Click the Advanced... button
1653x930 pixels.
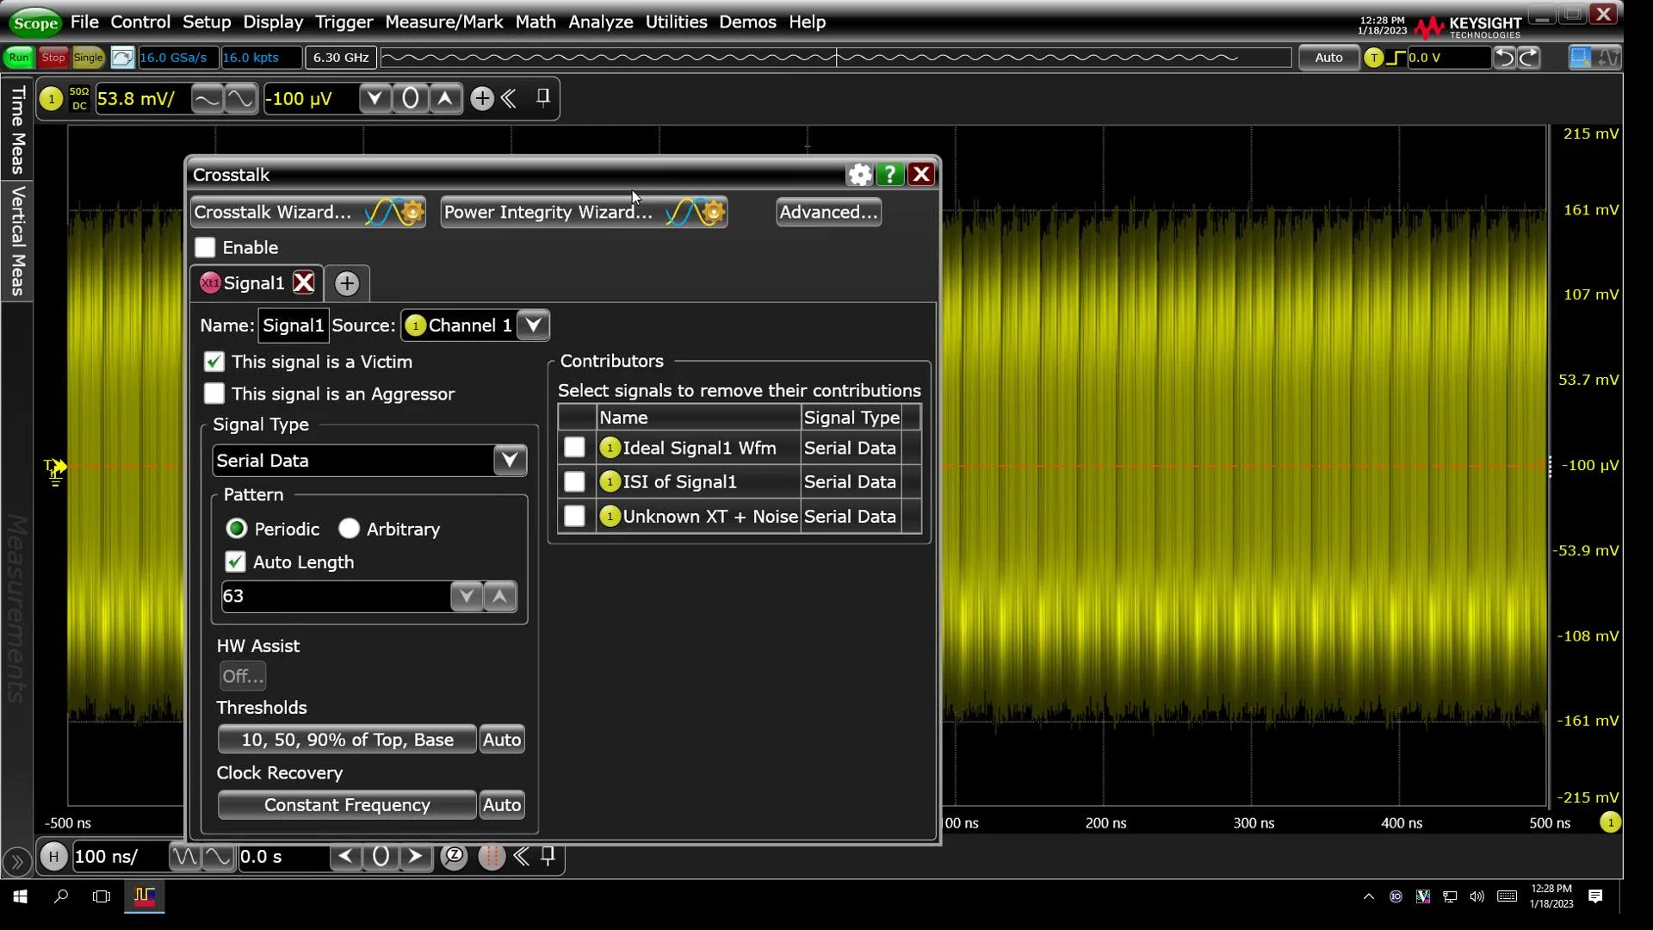[x=827, y=213]
